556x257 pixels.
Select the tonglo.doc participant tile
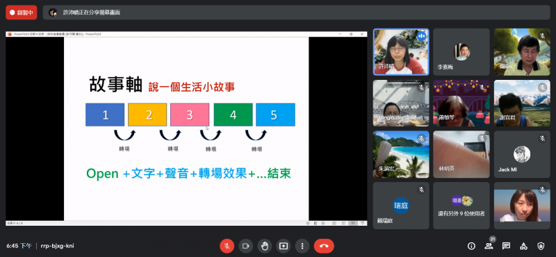click(401, 103)
